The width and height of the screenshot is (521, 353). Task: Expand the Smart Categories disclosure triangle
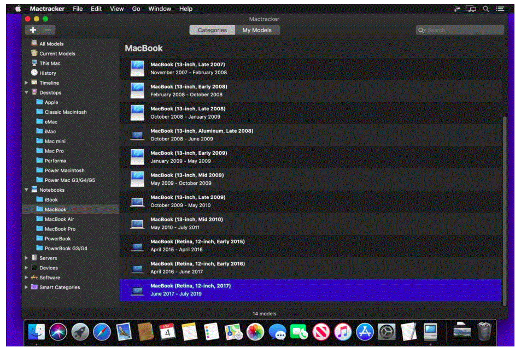coord(26,287)
